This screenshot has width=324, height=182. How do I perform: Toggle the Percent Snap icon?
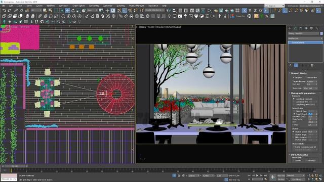pyautogui.click(x=130, y=11)
